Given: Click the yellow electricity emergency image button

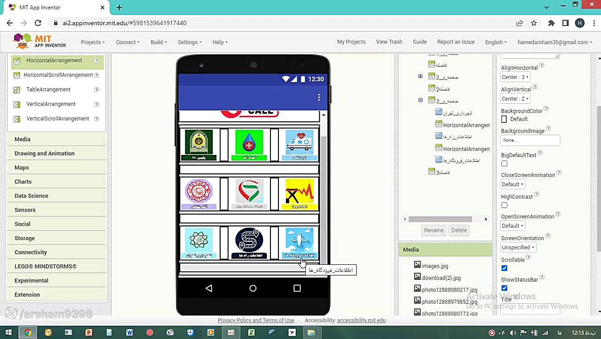Looking at the screenshot, I should (x=299, y=194).
